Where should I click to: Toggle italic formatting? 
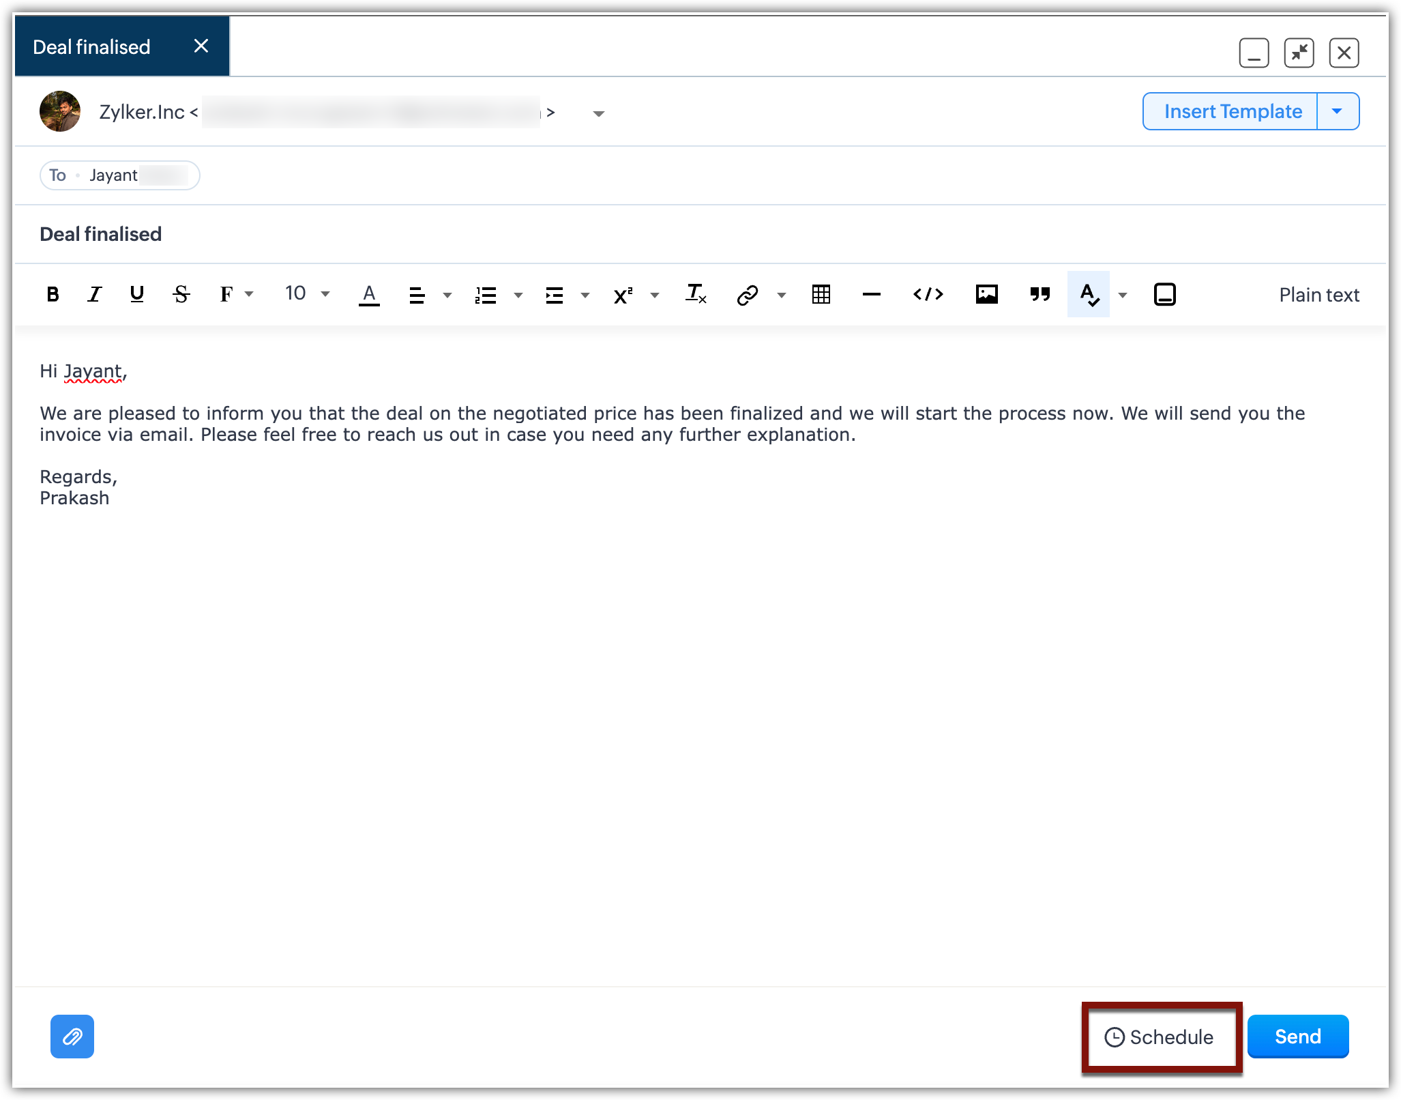tap(94, 295)
